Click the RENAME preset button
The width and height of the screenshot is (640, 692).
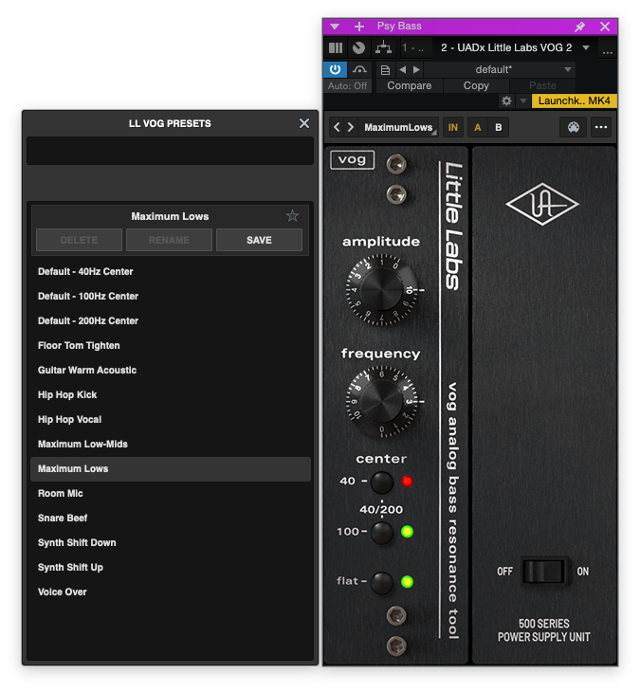(169, 240)
